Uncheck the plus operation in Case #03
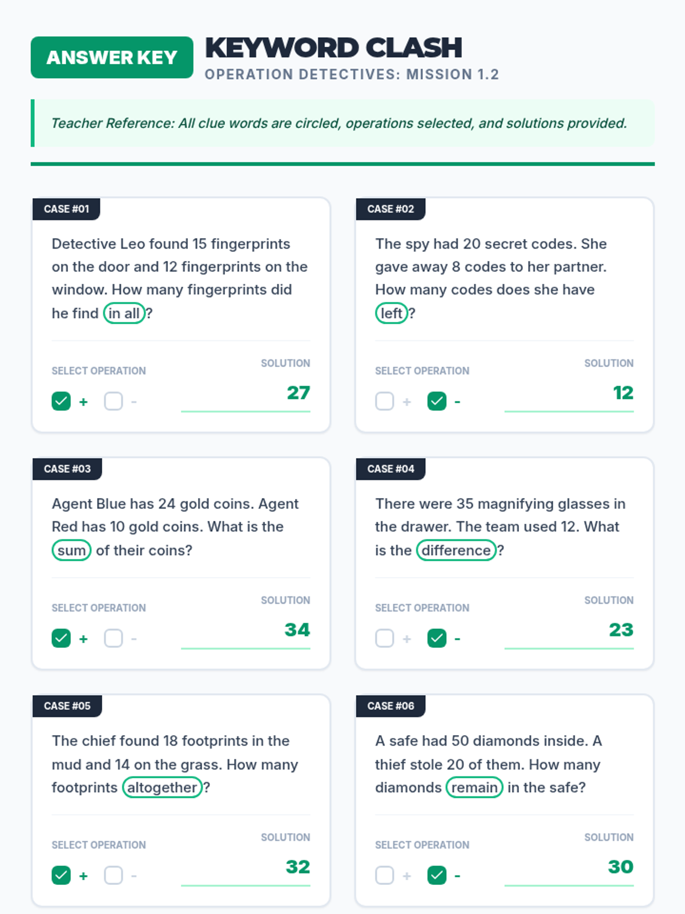The width and height of the screenshot is (685, 914). point(61,638)
